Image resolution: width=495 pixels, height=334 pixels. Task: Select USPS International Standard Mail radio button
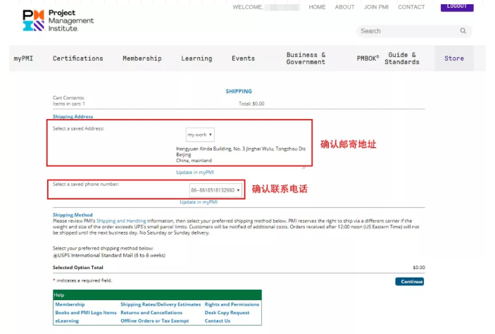point(55,255)
